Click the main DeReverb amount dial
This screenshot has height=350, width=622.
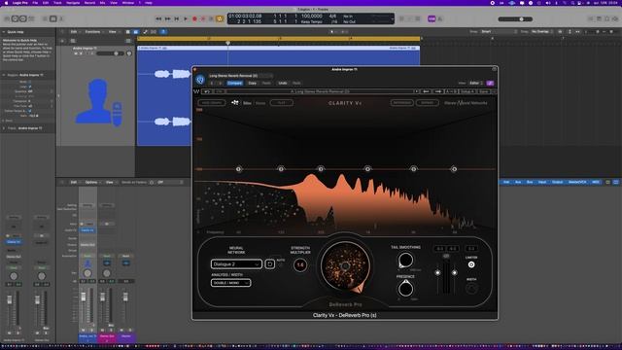[x=345, y=265]
